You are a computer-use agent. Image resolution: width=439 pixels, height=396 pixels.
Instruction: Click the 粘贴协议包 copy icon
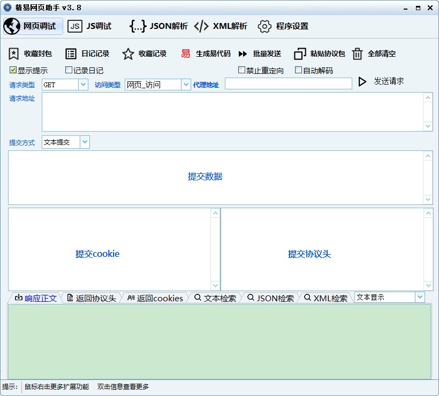[300, 54]
